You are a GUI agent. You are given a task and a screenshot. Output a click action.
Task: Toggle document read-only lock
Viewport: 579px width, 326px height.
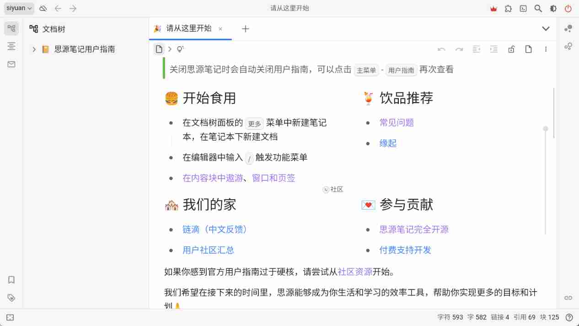511,49
